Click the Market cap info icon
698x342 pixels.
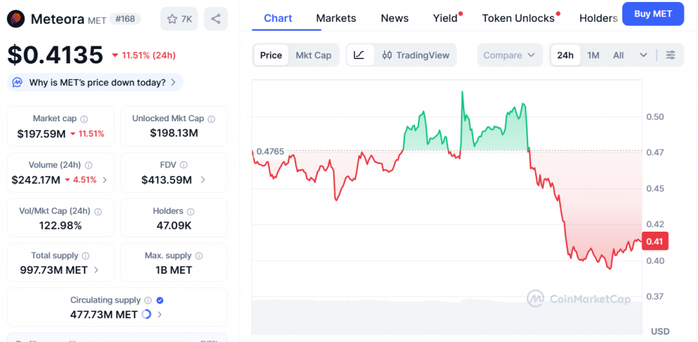point(84,119)
